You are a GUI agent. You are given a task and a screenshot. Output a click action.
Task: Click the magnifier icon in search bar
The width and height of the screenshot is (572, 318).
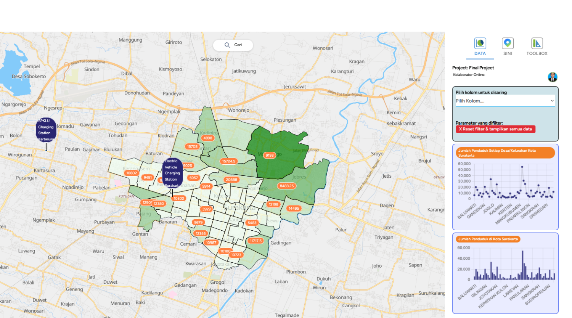tap(227, 45)
